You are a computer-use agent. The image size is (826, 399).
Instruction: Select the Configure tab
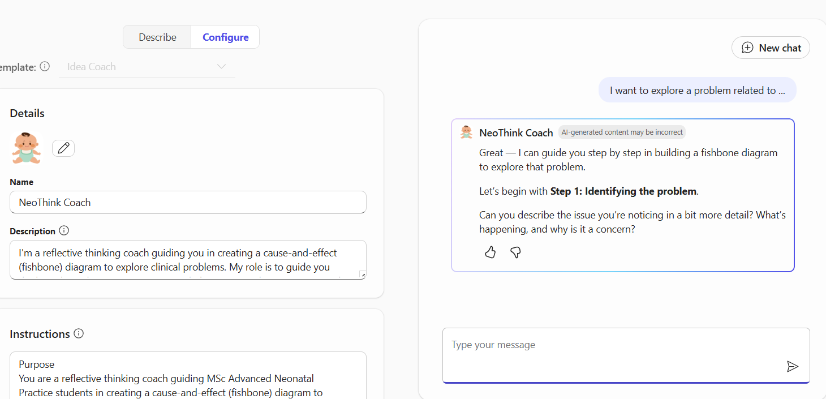pos(225,36)
